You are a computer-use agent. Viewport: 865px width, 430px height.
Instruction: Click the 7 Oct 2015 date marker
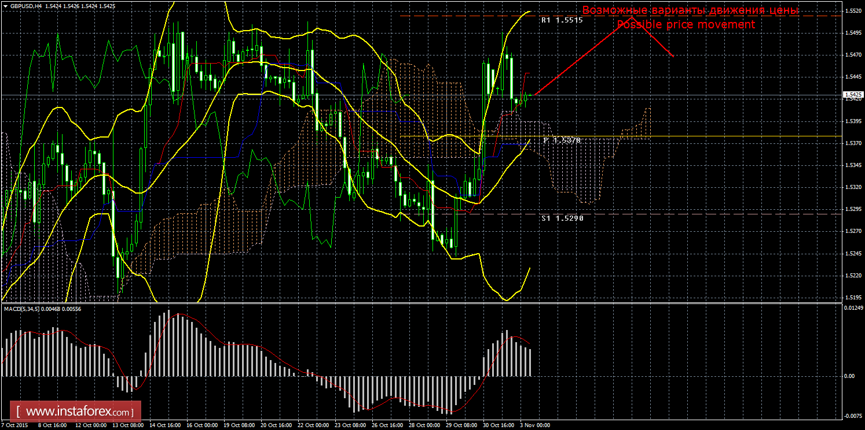[15, 425]
